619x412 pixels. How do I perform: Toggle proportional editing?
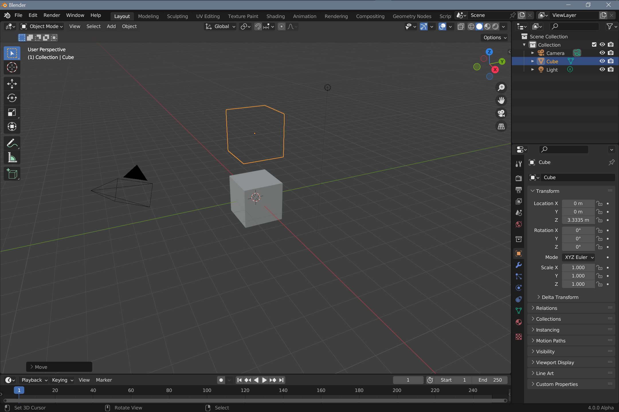[281, 27]
